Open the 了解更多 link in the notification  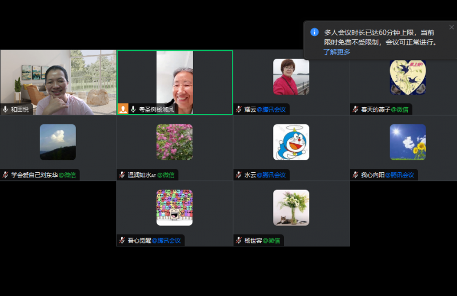pyautogui.click(x=337, y=52)
